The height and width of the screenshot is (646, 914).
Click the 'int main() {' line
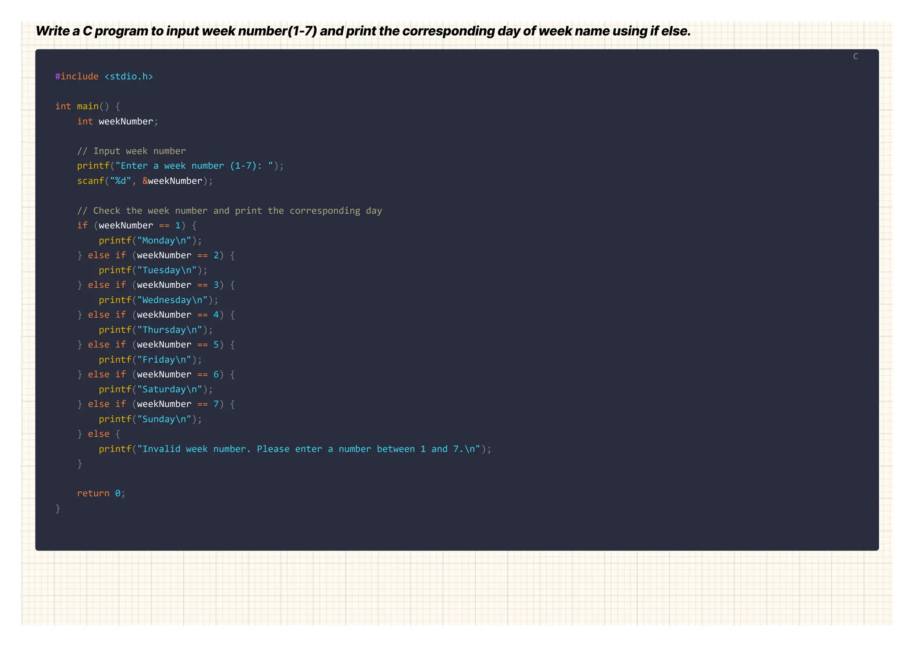[x=88, y=106]
